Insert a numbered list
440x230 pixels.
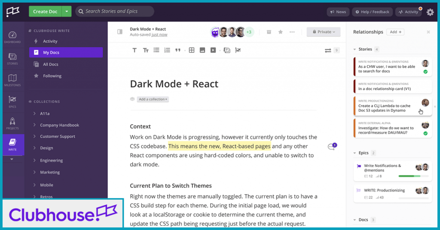[167, 50]
